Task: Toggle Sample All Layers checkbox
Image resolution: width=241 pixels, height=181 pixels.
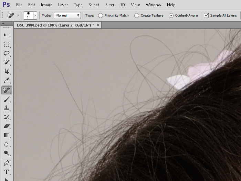Action: pos(206,16)
